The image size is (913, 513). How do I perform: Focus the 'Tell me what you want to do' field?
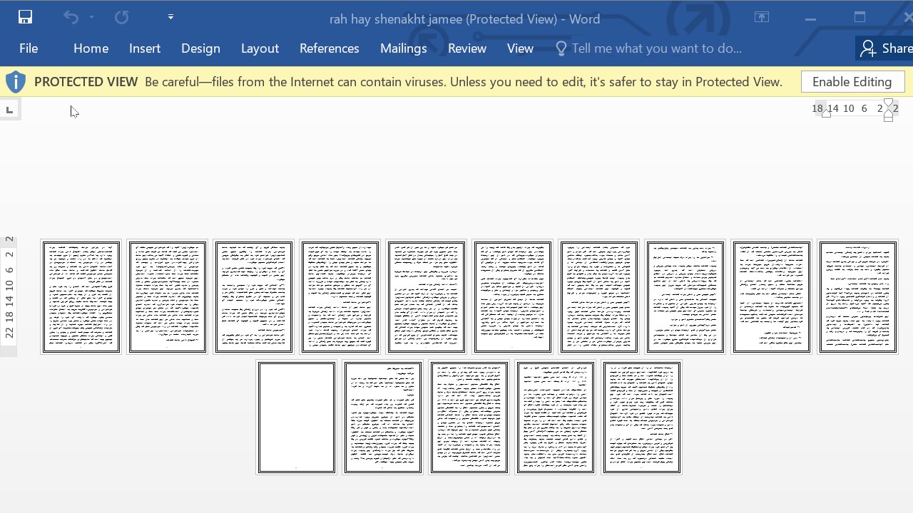[656, 48]
